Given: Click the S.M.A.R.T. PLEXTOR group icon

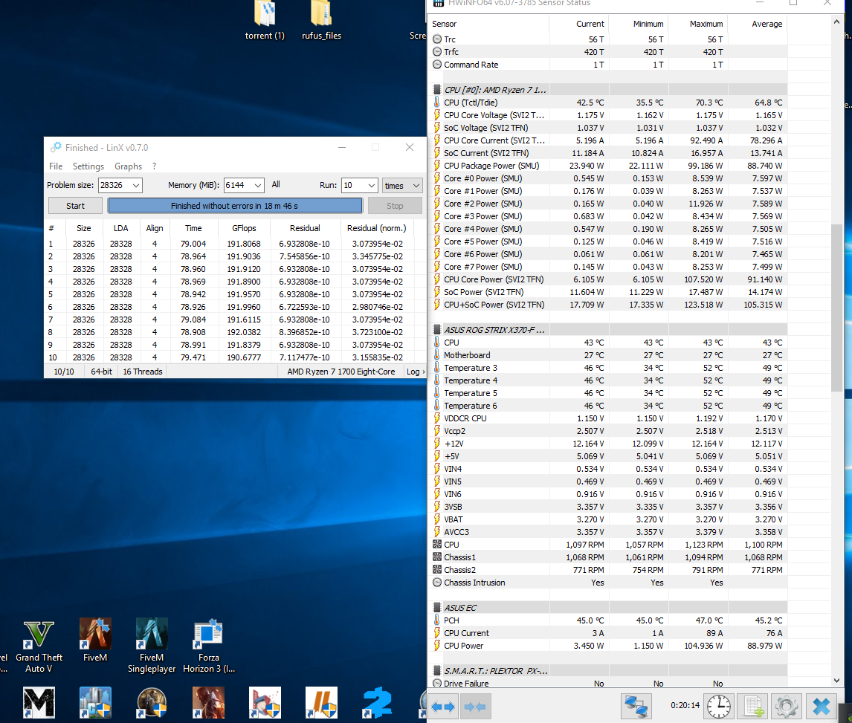Looking at the screenshot, I should click(x=437, y=671).
